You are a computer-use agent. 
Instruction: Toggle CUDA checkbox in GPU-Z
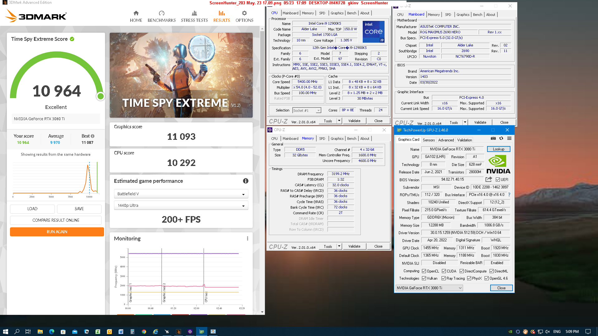click(x=444, y=271)
